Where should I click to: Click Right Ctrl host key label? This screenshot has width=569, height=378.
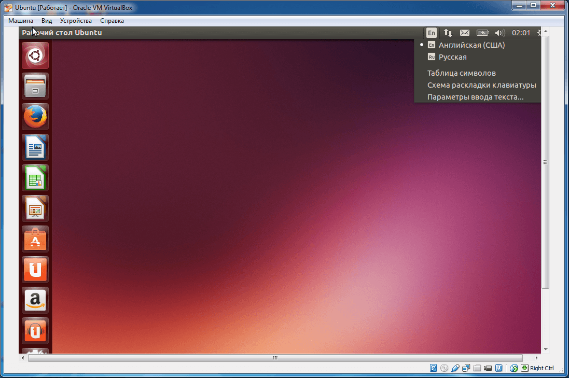(x=542, y=368)
